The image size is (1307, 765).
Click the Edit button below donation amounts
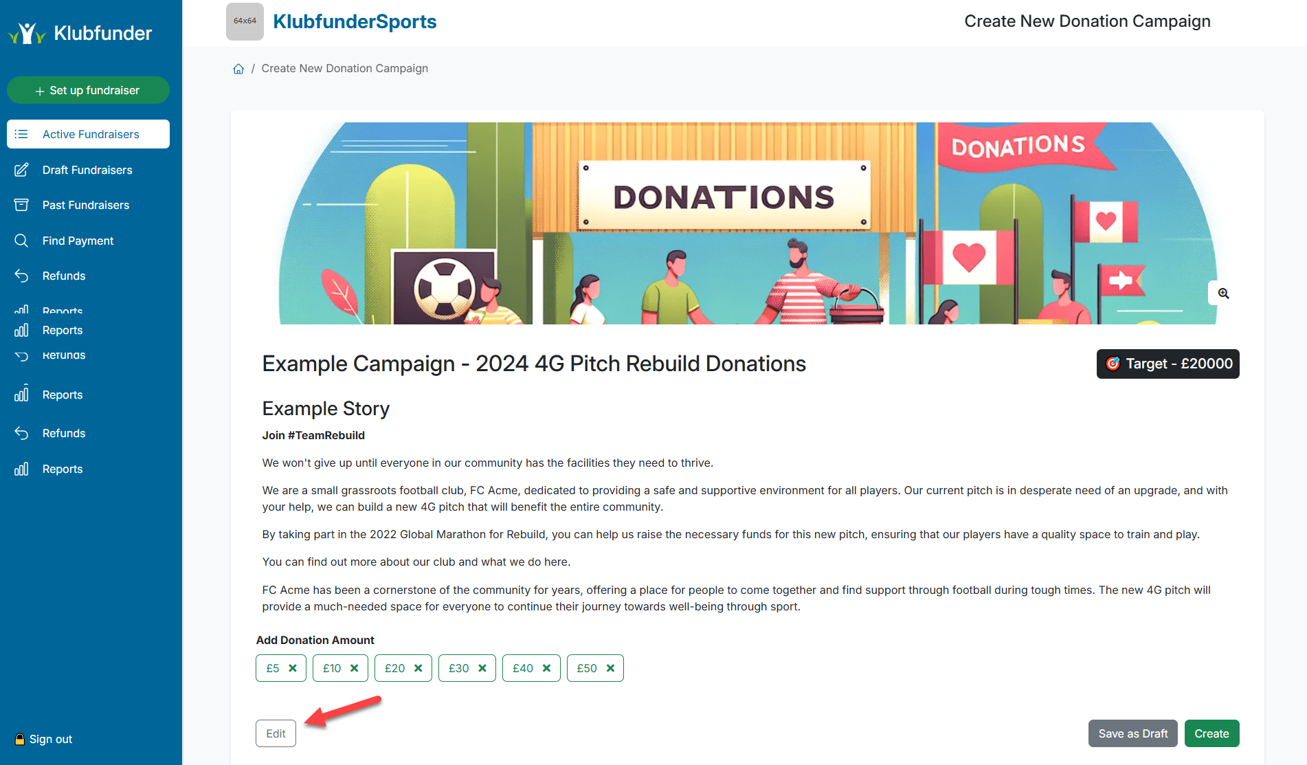pyautogui.click(x=275, y=733)
